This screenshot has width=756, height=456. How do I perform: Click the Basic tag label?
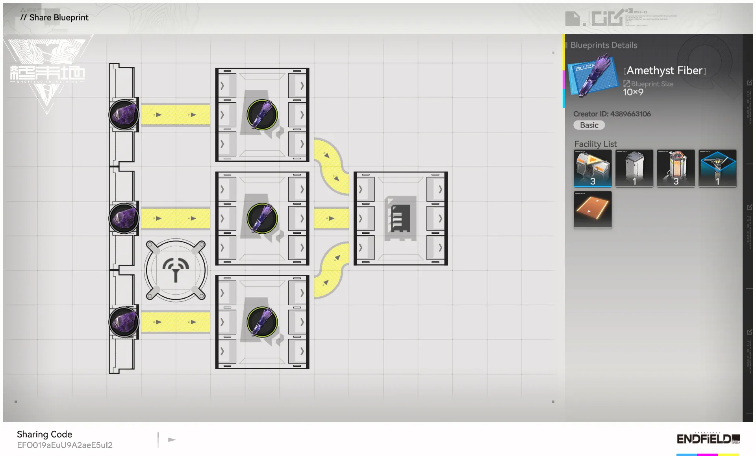click(x=589, y=125)
